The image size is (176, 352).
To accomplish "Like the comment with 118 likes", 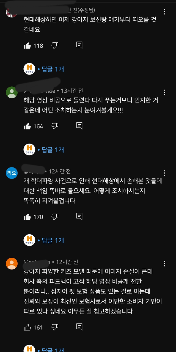I will coord(28,46).
